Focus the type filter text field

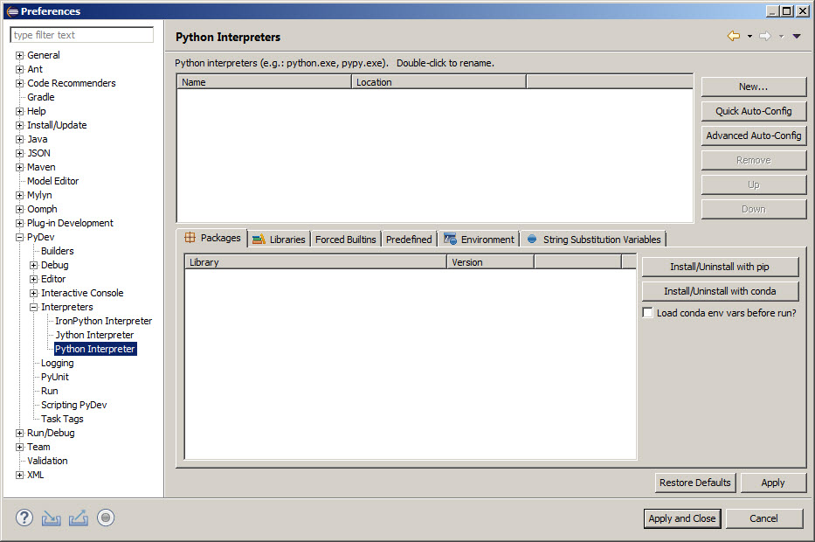click(x=82, y=35)
